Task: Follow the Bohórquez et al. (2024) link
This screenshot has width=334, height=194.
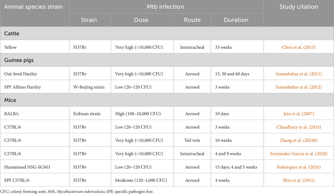Action: tap(298, 167)
